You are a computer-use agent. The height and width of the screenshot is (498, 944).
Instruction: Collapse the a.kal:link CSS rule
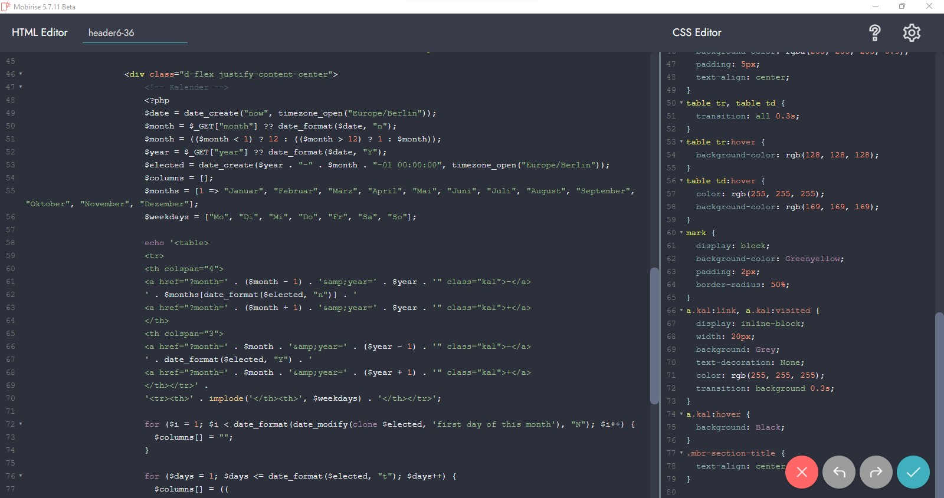[681, 311]
